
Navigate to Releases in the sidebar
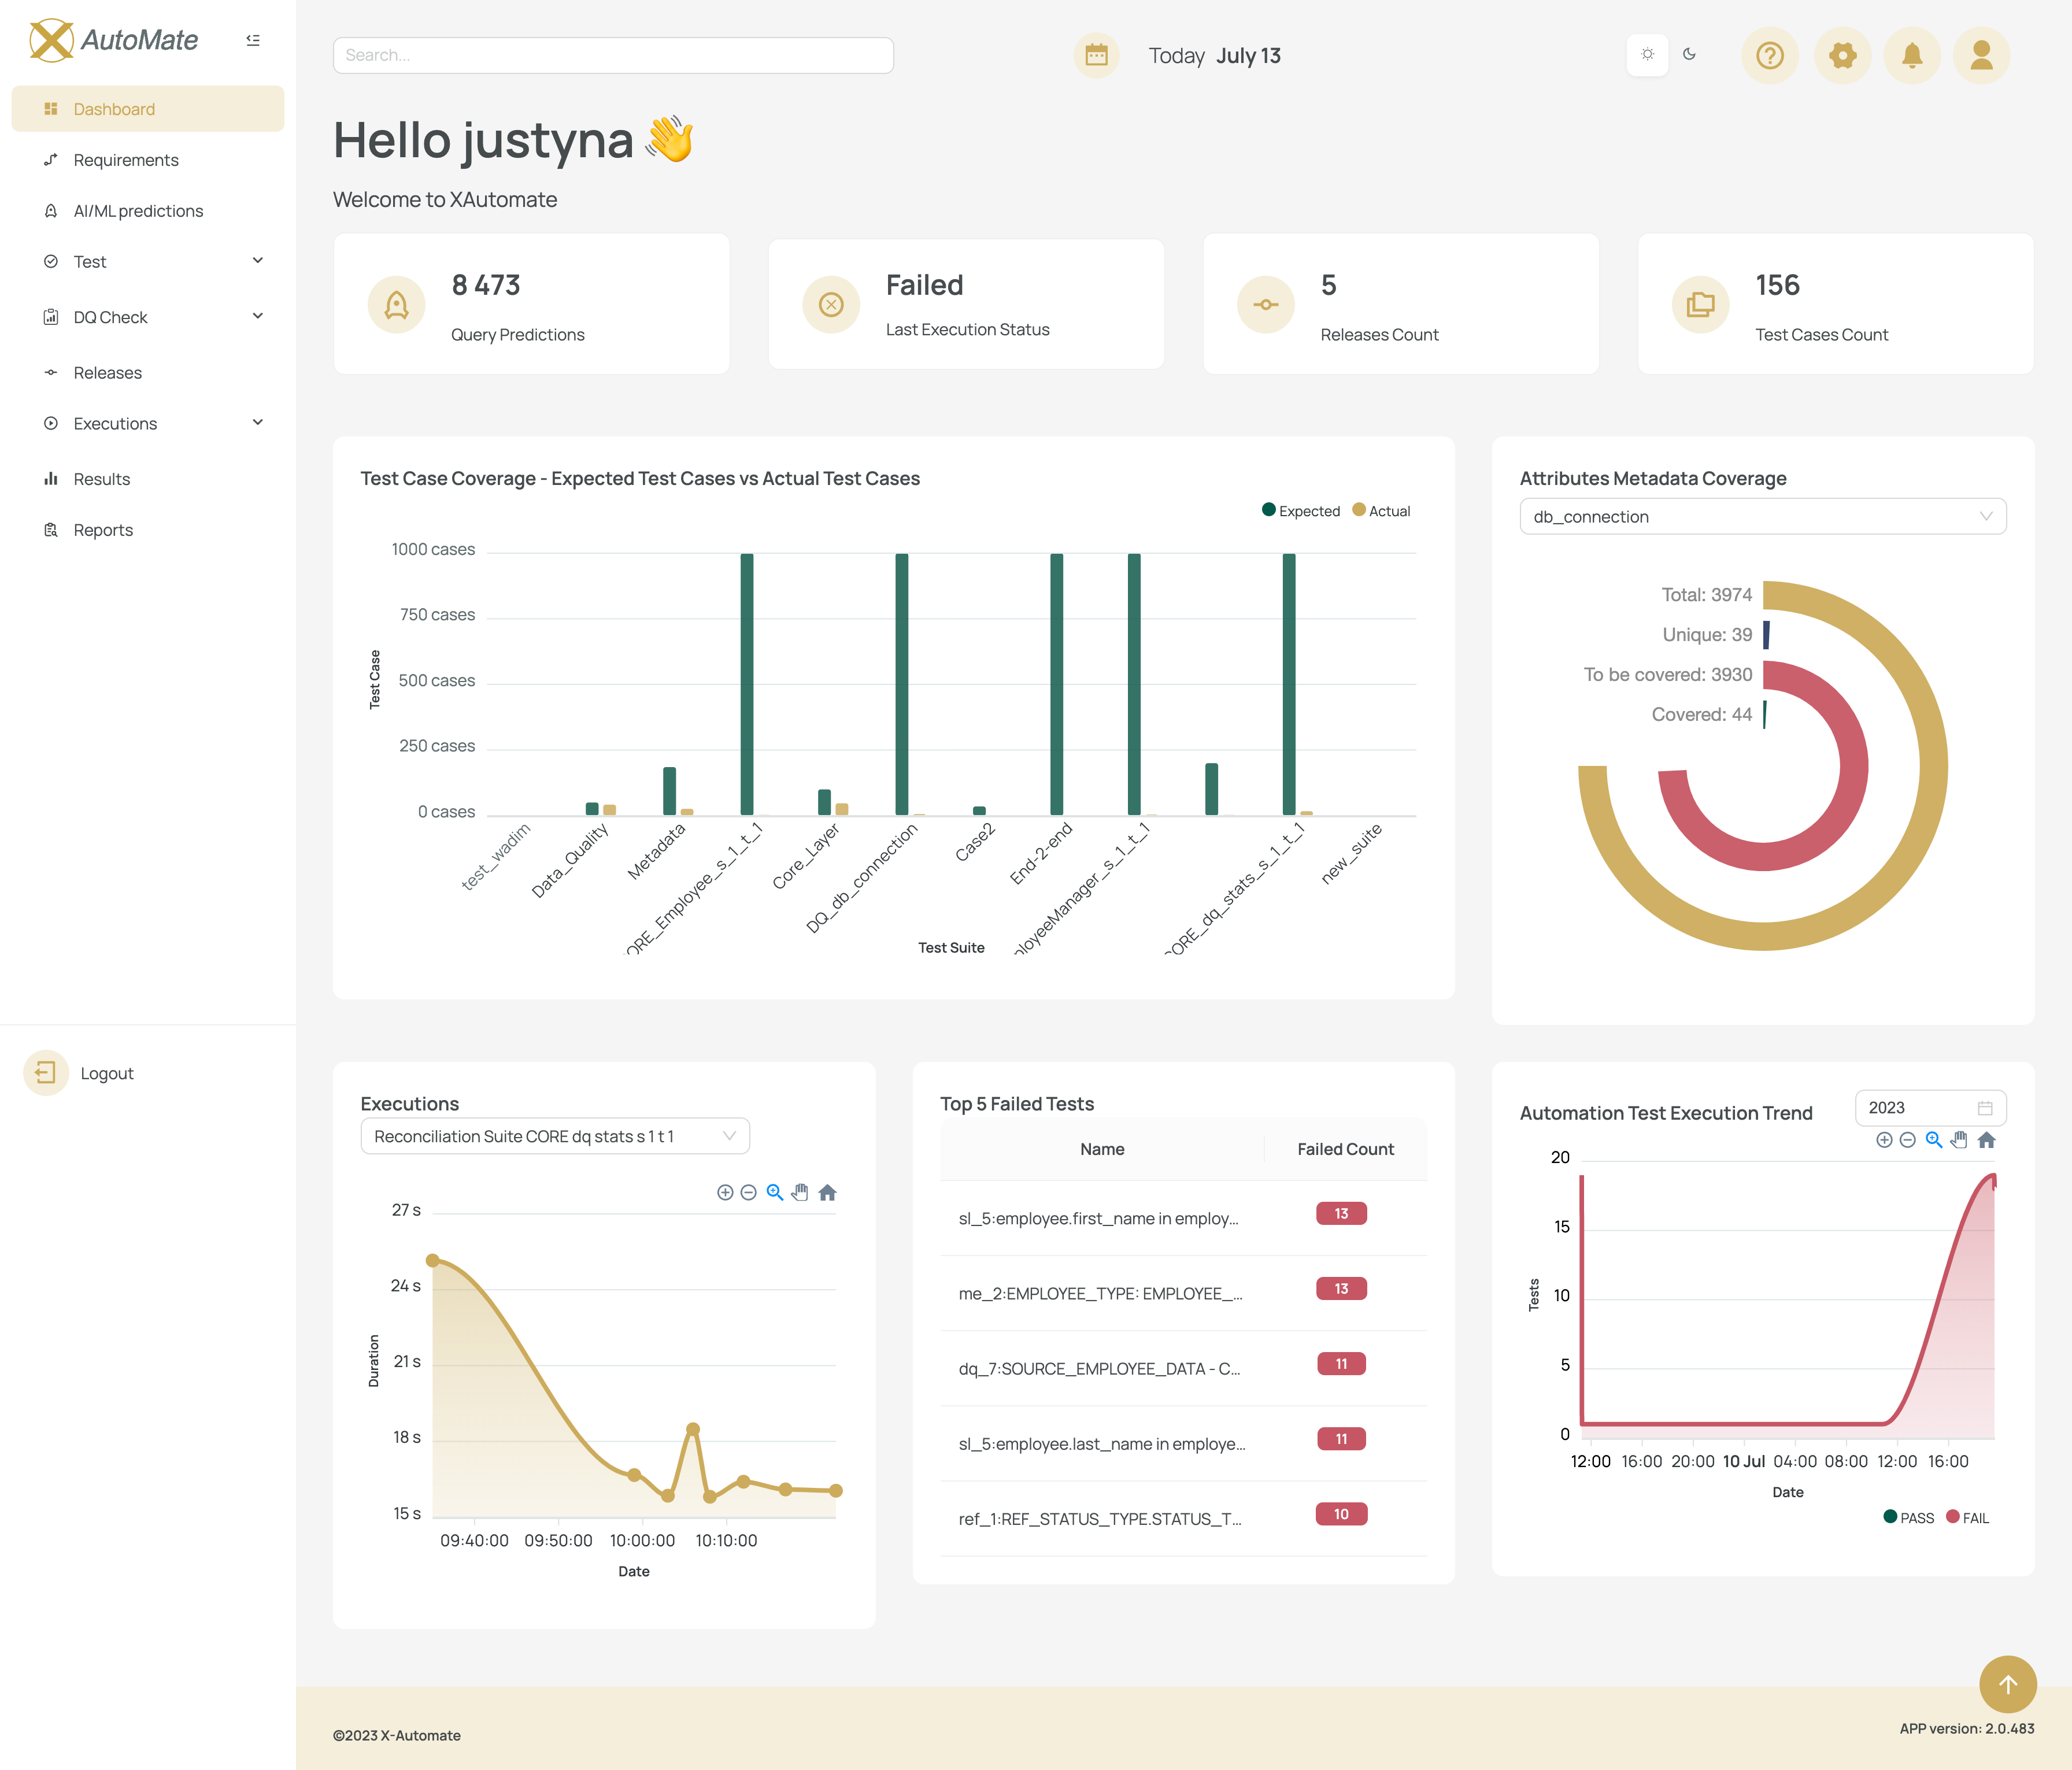click(108, 372)
